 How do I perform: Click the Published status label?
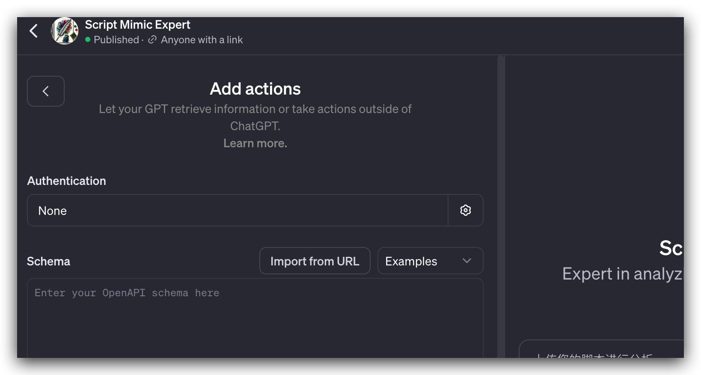coord(116,40)
